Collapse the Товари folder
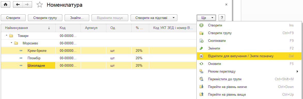This screenshot has width=303, height=99. pyautogui.click(x=7, y=36)
